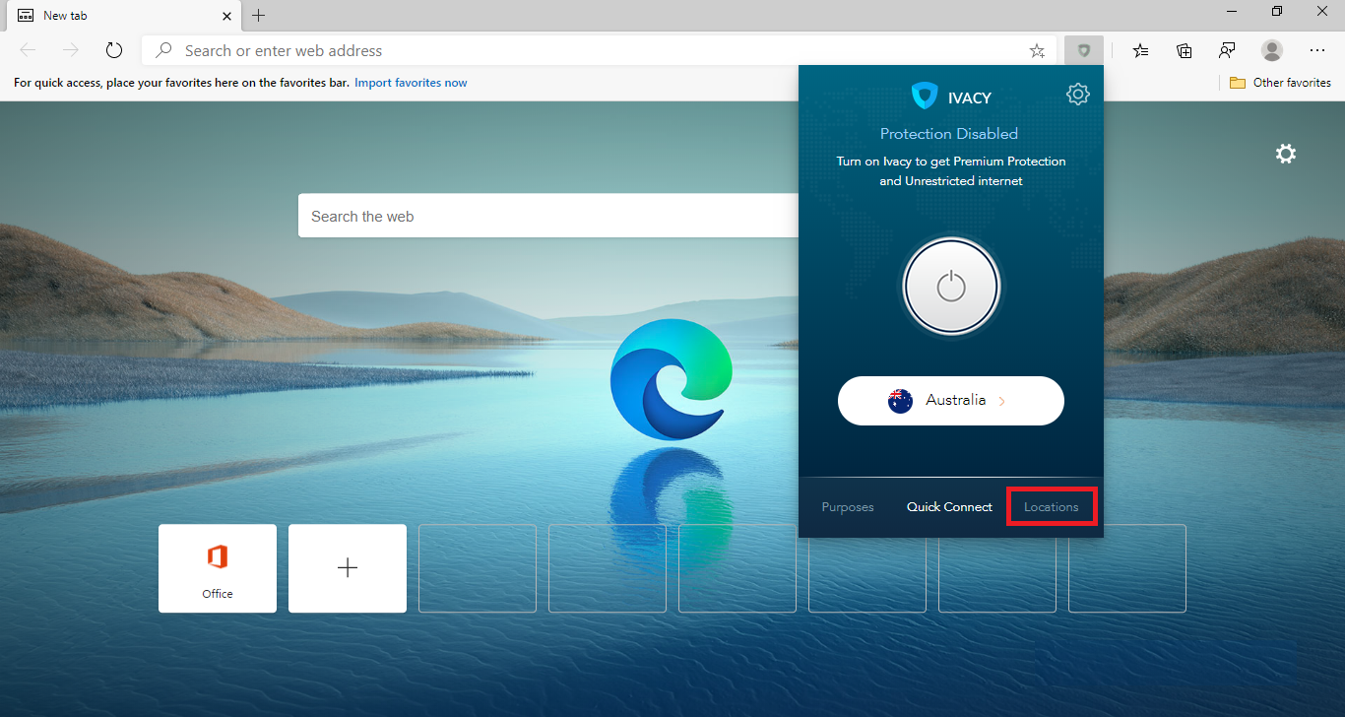Go back to previous page
The image size is (1345, 717).
[28, 50]
